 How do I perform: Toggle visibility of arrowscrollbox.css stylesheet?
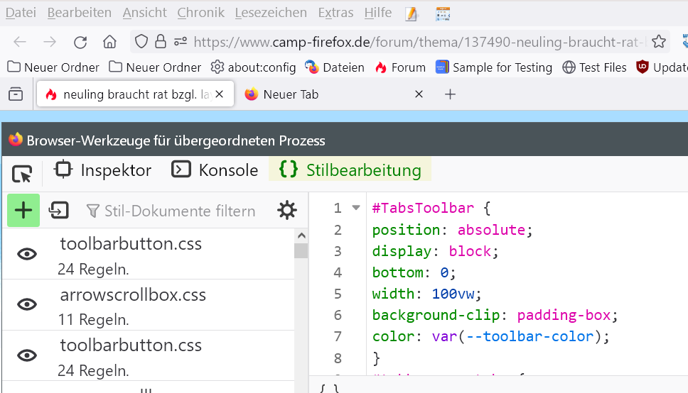coord(27,304)
